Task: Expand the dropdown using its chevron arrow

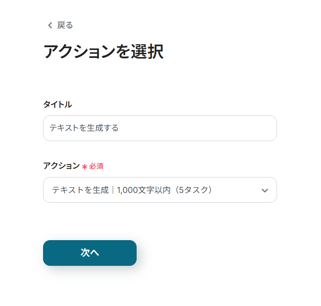Action: click(x=265, y=190)
